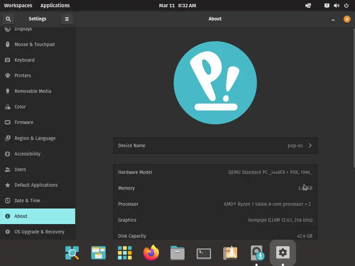
Task: Click the Removable Media icon
Action: [x=8, y=91]
